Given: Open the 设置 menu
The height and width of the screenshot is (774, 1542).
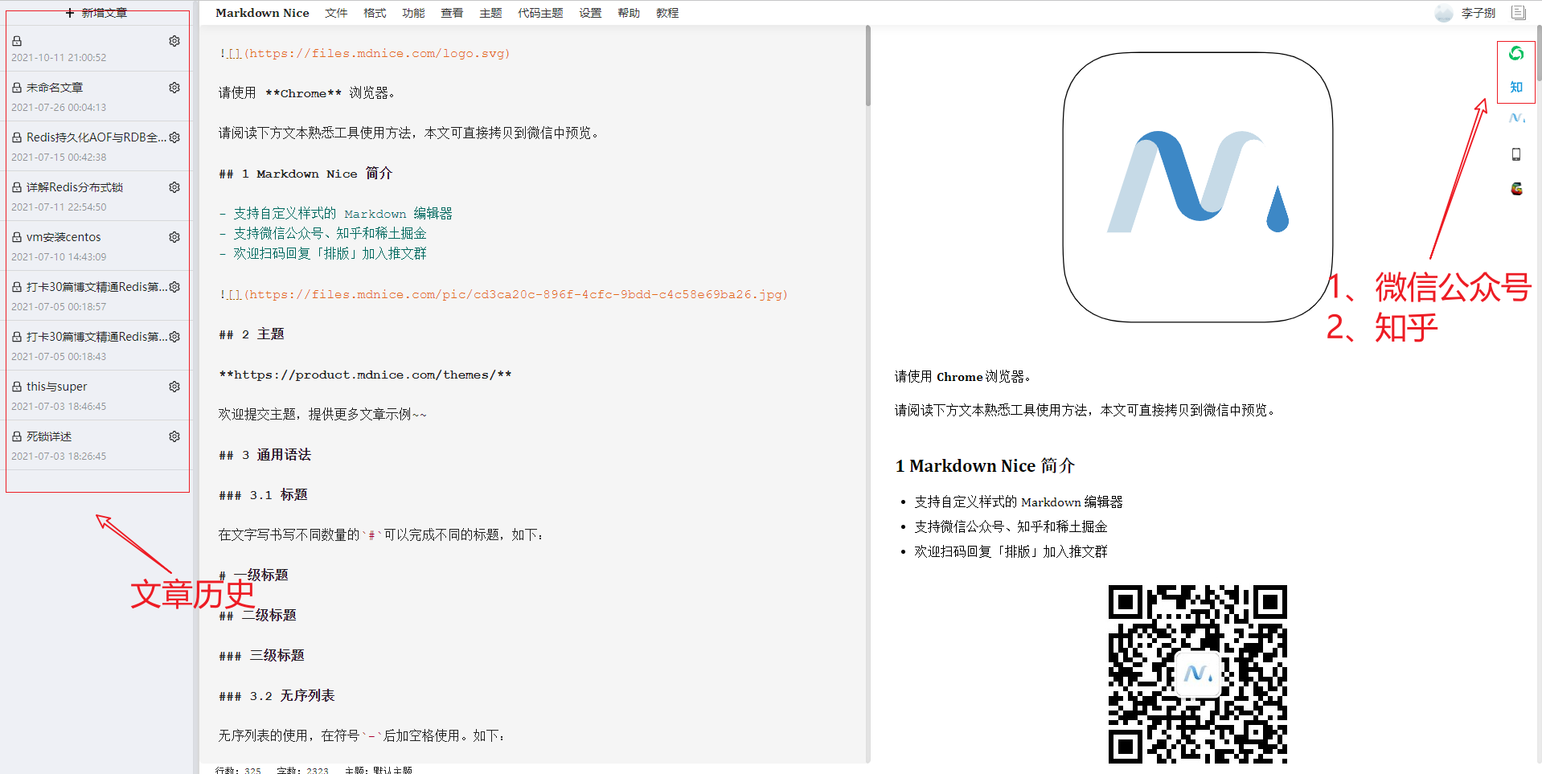Looking at the screenshot, I should [x=590, y=13].
